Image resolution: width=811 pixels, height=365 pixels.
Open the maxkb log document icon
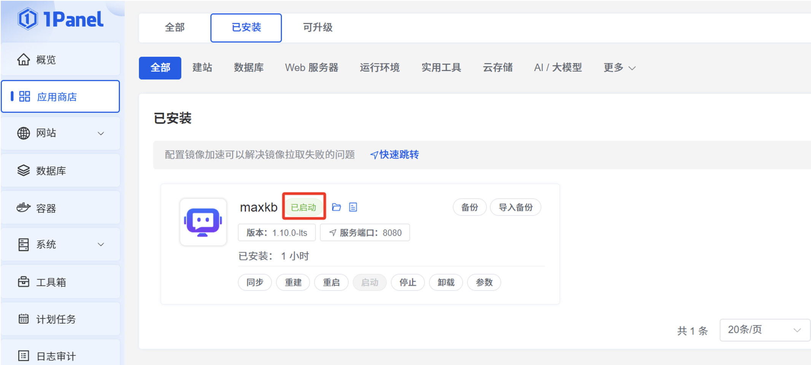353,207
